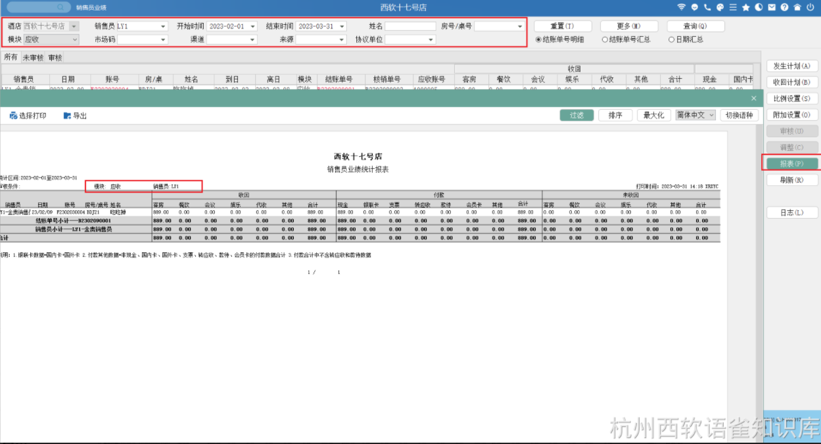Click the 日志(L) log button
The image size is (821, 444).
point(792,212)
